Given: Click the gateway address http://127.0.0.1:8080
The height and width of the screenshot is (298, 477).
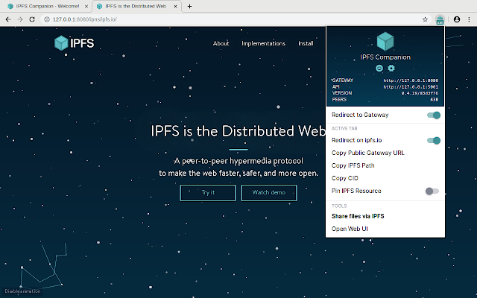Looking at the screenshot, I should coord(411,80).
